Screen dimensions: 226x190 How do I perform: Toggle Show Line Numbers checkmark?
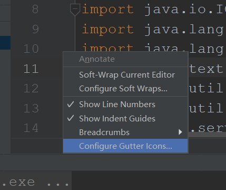[x=71, y=104]
